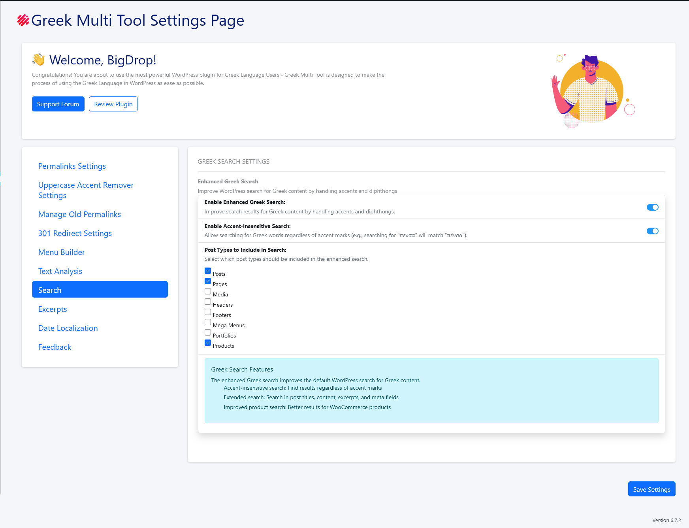Uncheck the Posts post type
Screen dimensions: 689x528
tap(207, 271)
